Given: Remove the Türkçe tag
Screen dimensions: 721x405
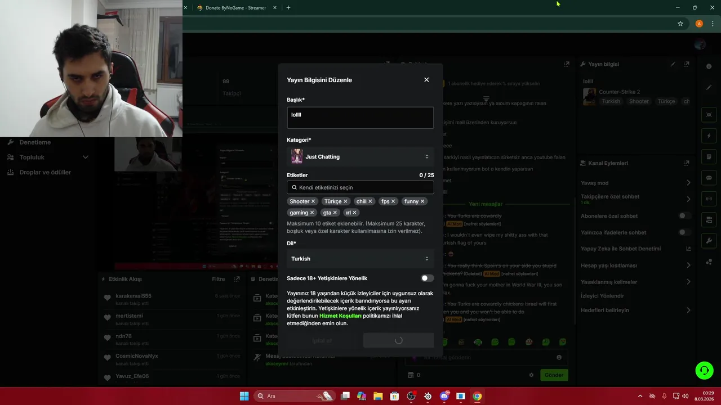Looking at the screenshot, I should tap(346, 201).
